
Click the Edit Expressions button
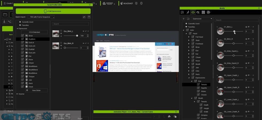coord(53,11)
